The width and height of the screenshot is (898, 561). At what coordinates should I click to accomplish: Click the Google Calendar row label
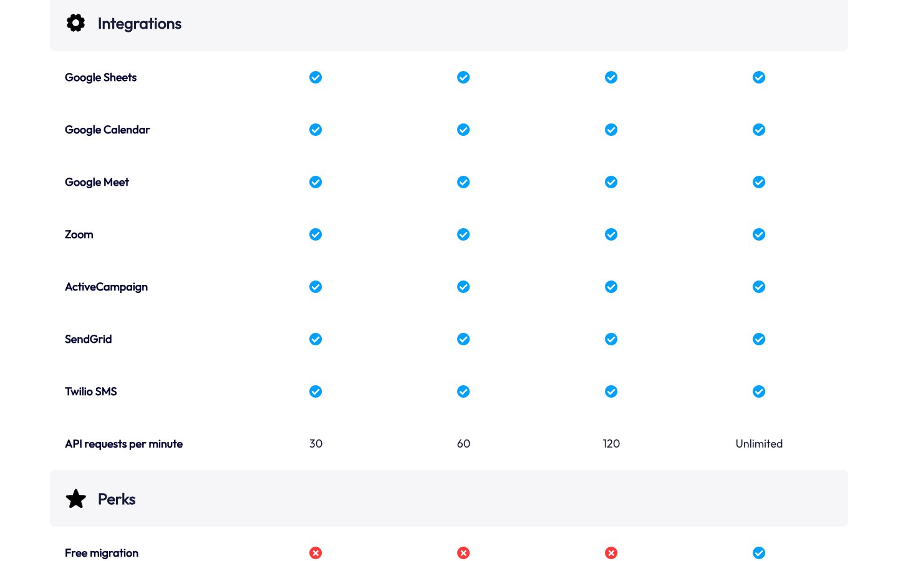point(107,130)
